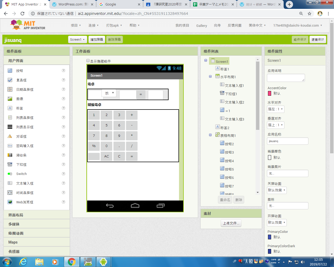
Task: Click the 应用名称 input field
Action: pos(288,141)
